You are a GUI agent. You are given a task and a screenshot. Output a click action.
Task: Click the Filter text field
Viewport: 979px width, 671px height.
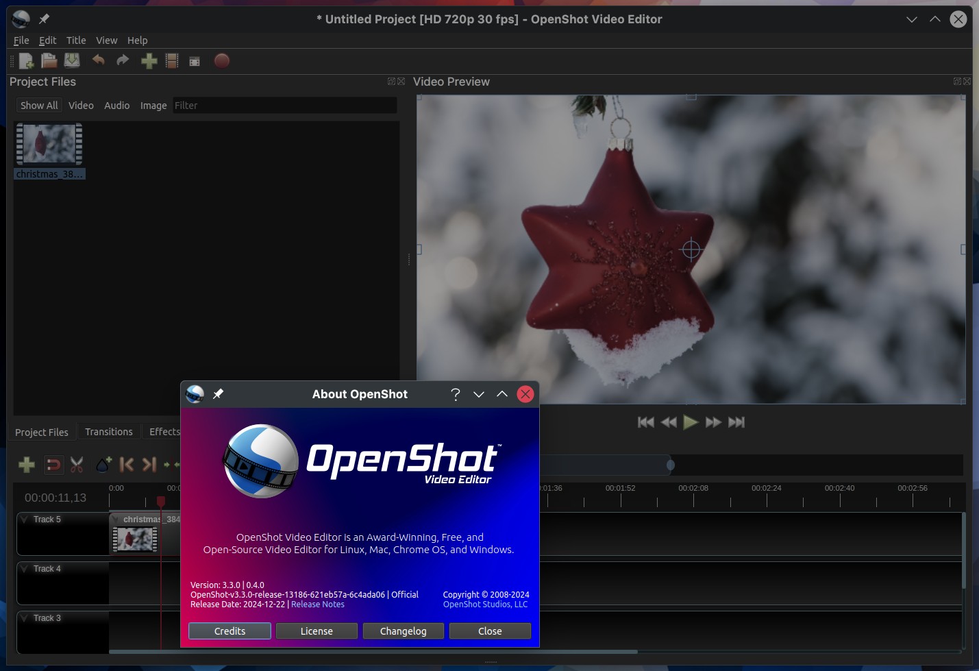coord(284,106)
